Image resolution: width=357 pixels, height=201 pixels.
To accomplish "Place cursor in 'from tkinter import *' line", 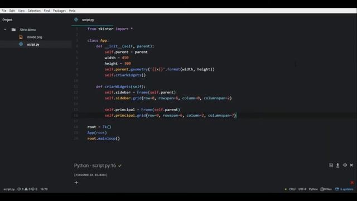I will pyautogui.click(x=110, y=29).
